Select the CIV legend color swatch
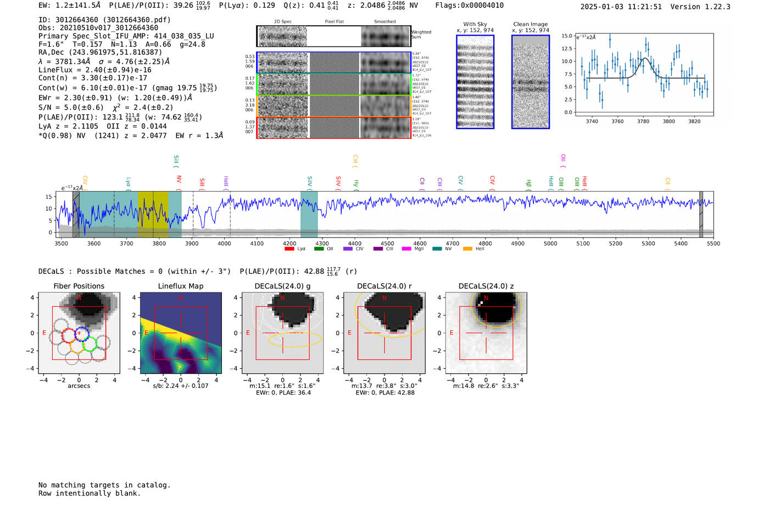Viewport: 769px width, 523px height. [348, 249]
